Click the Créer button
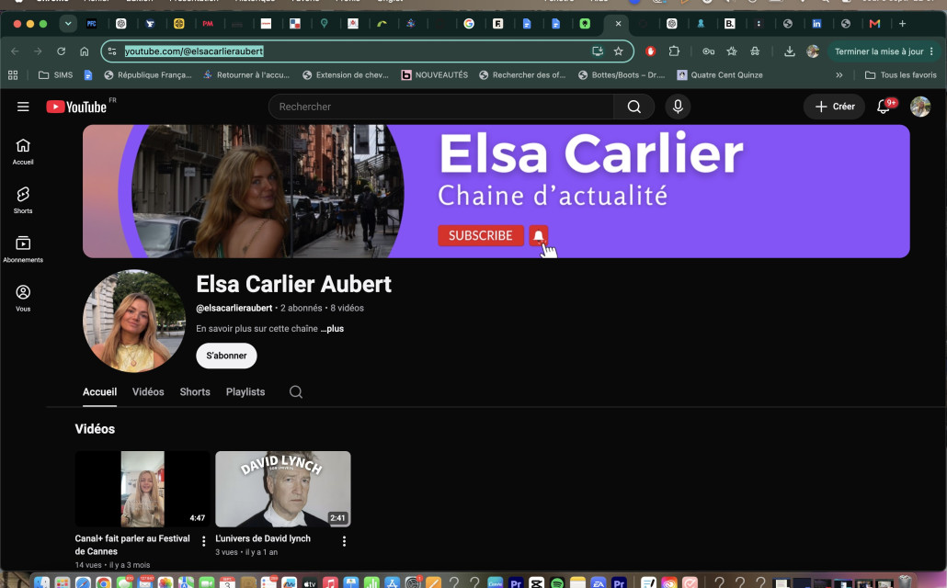Screen dimensions: 947x588 835,107
